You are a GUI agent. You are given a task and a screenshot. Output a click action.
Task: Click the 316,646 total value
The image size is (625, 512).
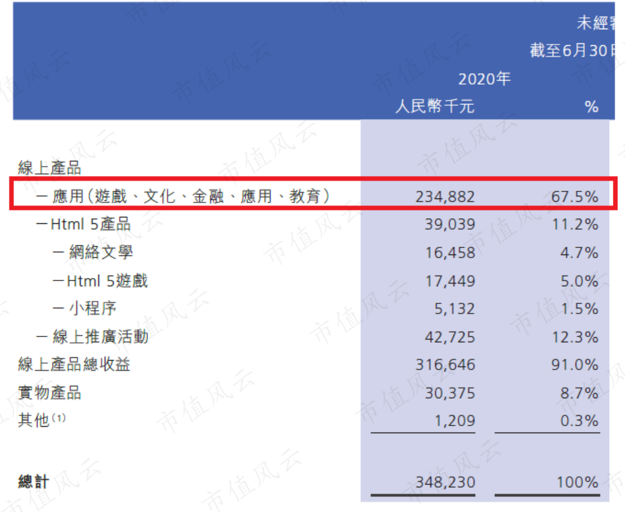[x=445, y=364]
